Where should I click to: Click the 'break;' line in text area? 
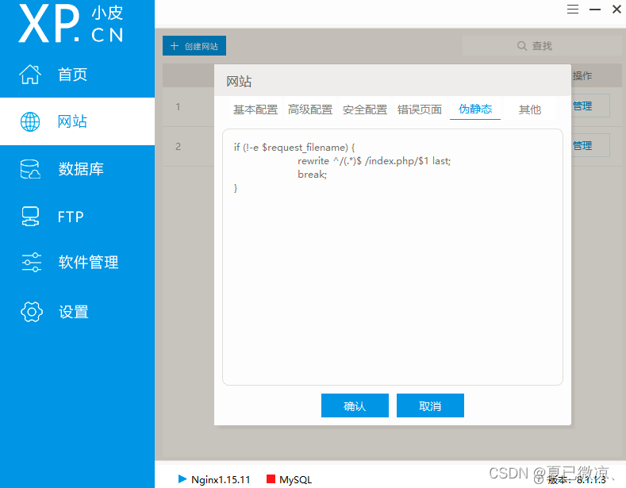[x=312, y=175]
